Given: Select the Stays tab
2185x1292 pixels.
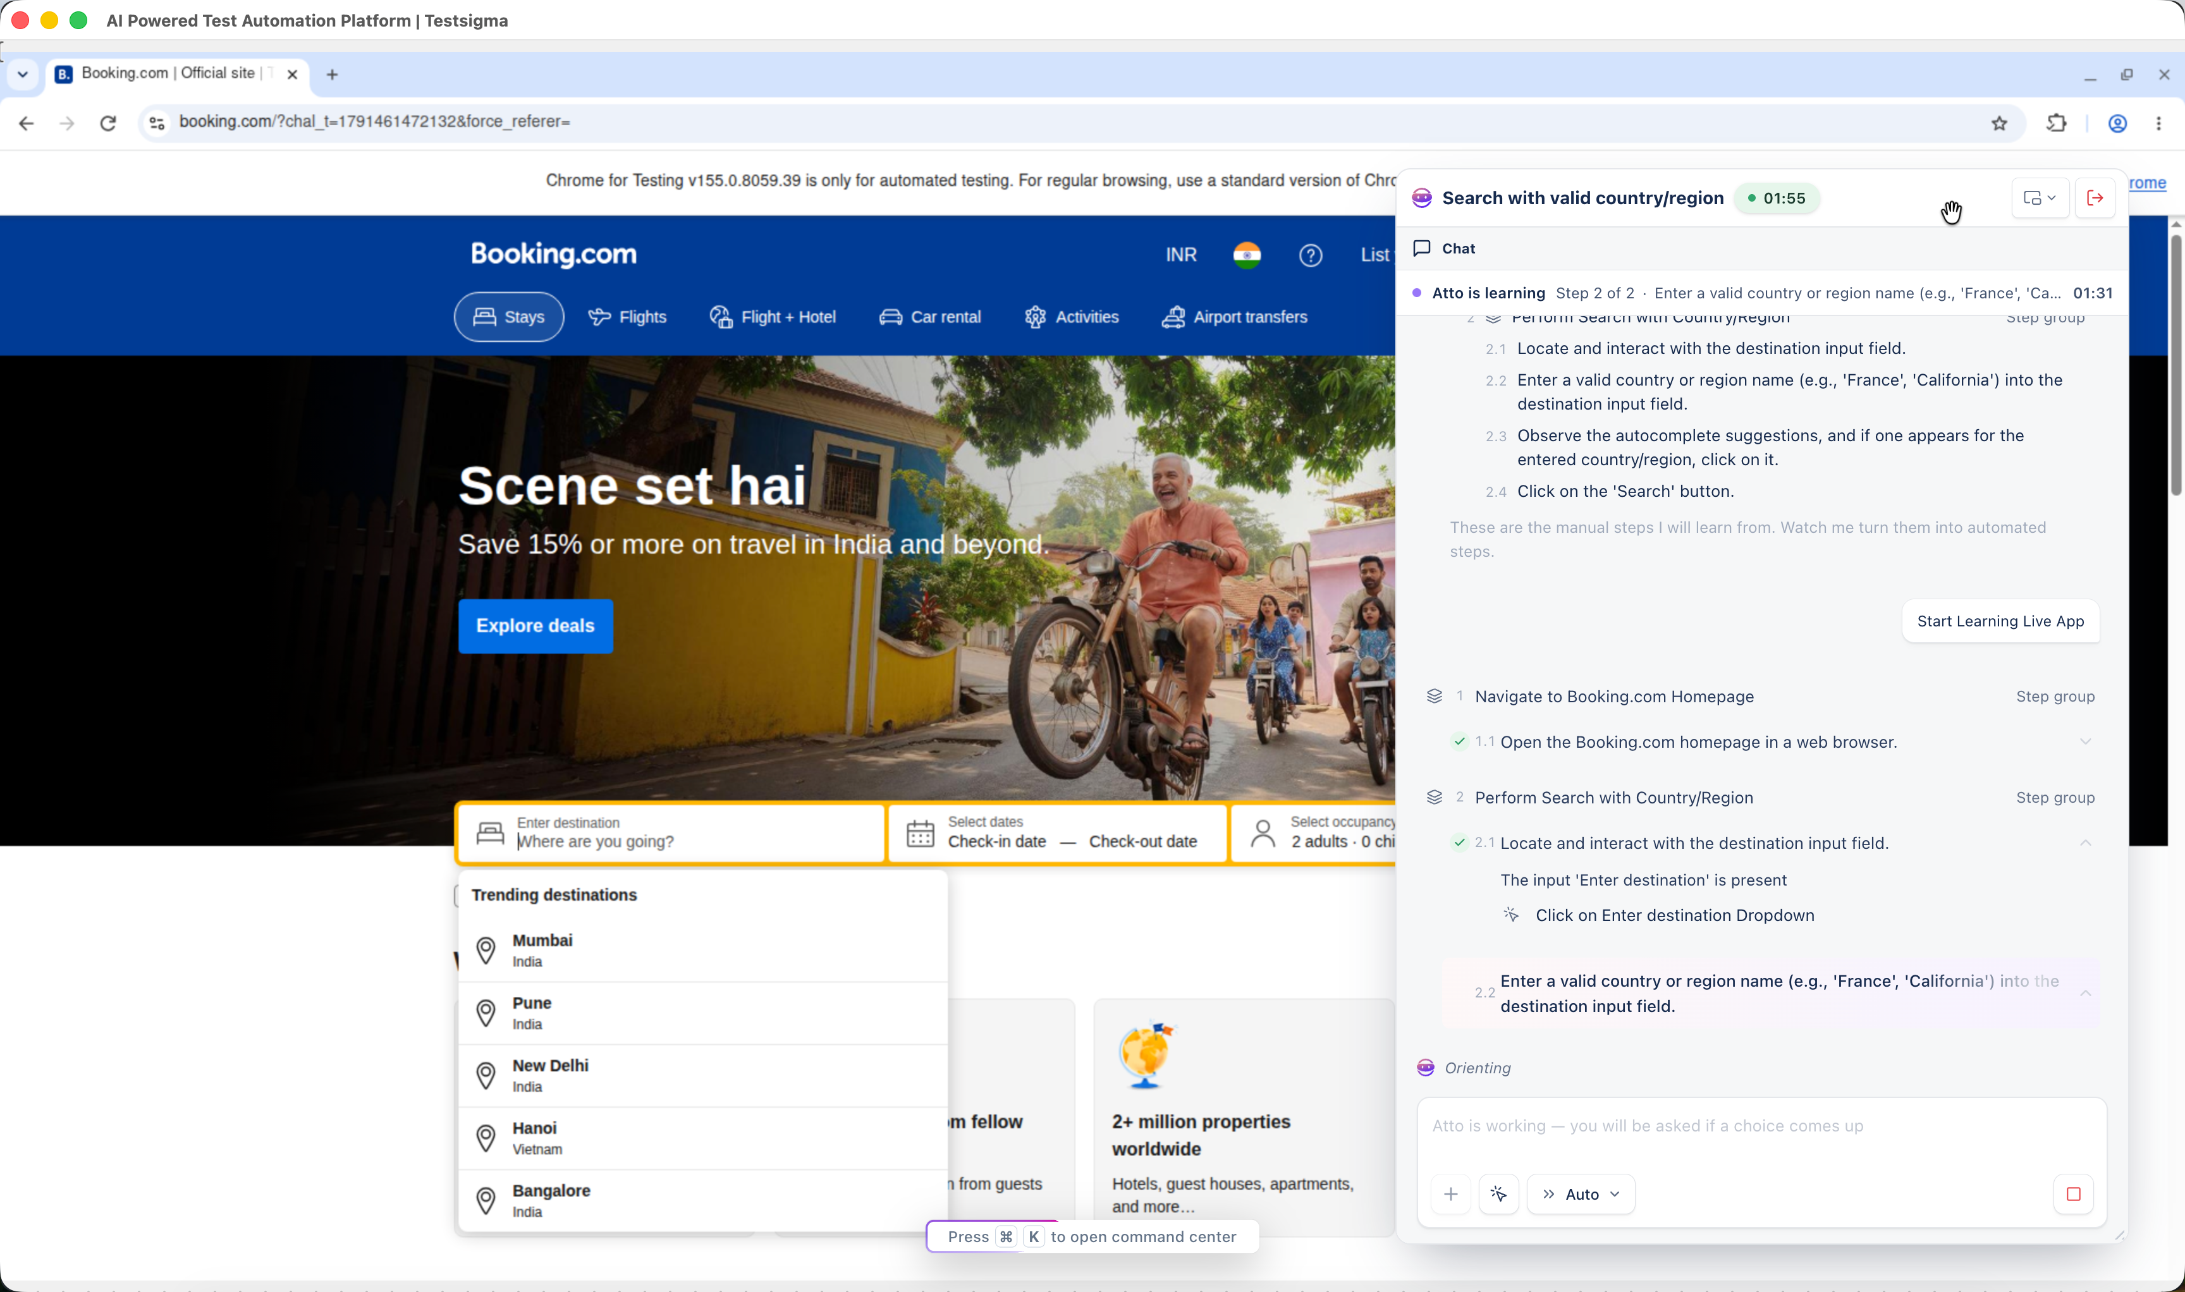Looking at the screenshot, I should click(x=508, y=317).
